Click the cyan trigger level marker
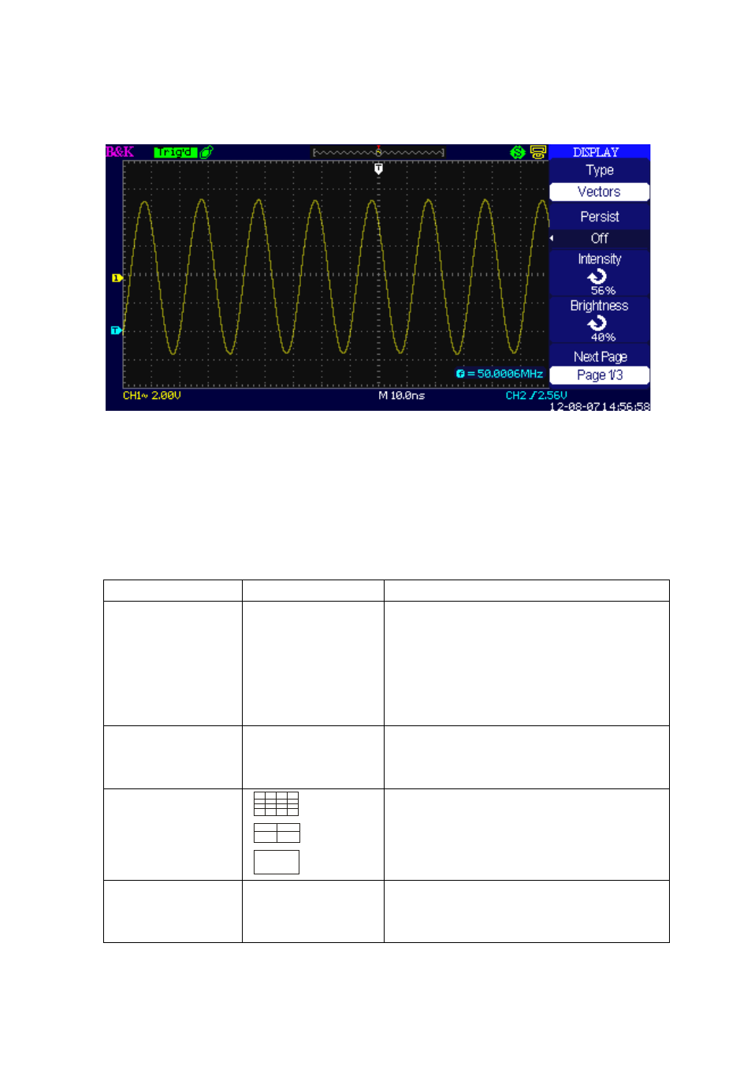 pyautogui.click(x=116, y=330)
